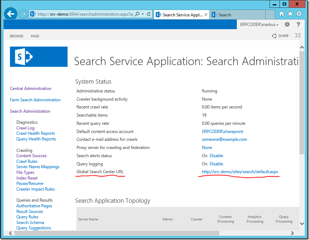309x240 pixels.
Task: Disable search alerts status
Action: point(216,155)
